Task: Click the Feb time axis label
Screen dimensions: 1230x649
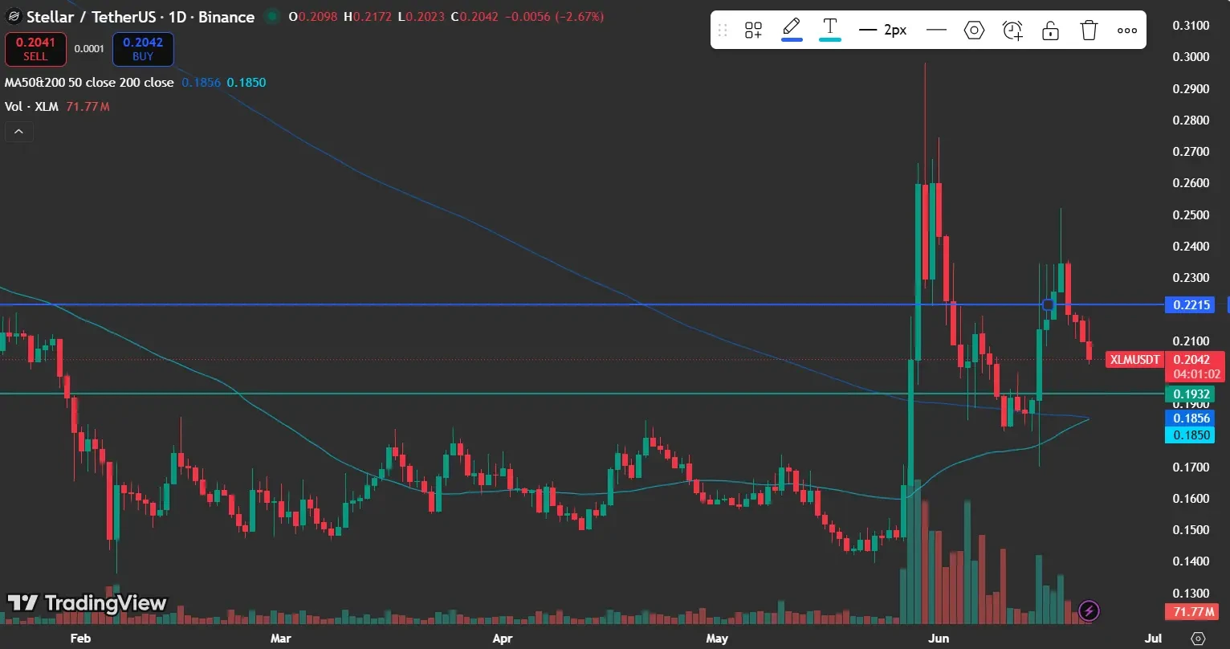Action: (80, 639)
